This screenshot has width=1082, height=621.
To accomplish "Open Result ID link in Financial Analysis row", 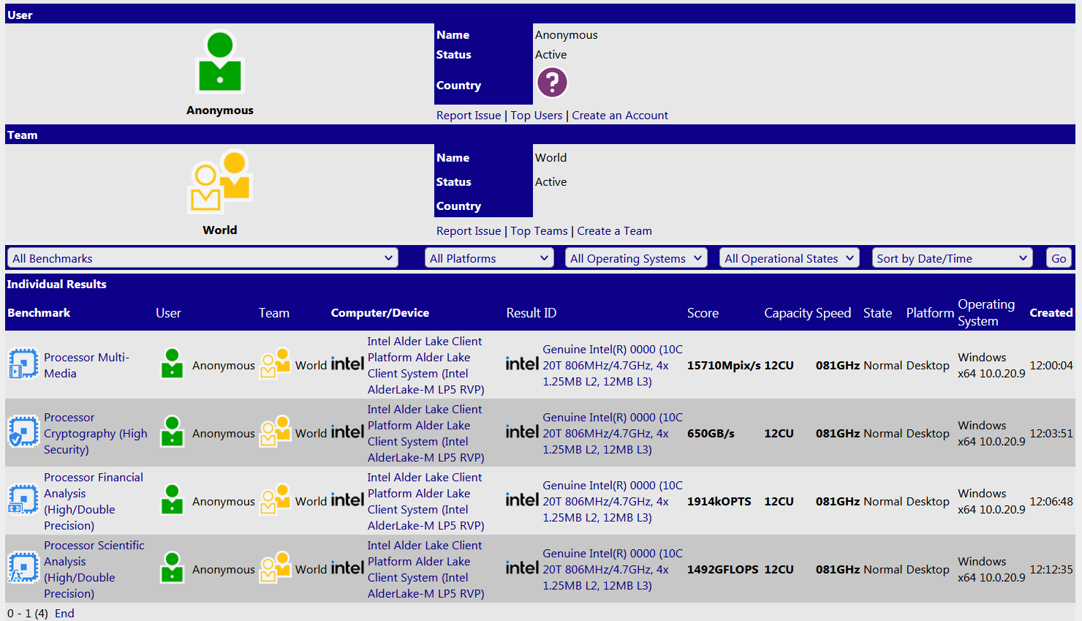I will pos(613,501).
